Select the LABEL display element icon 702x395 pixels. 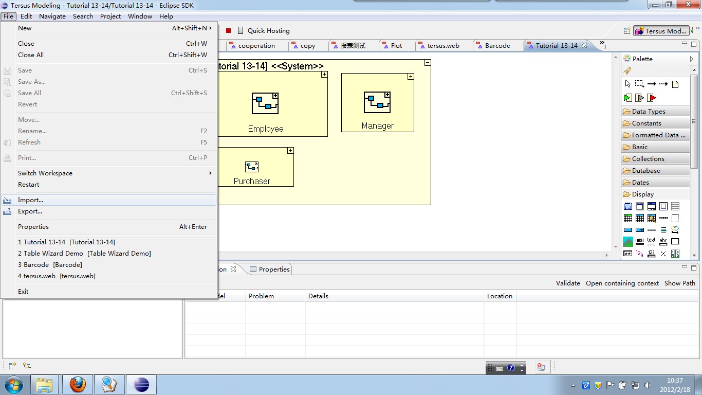pos(639,241)
